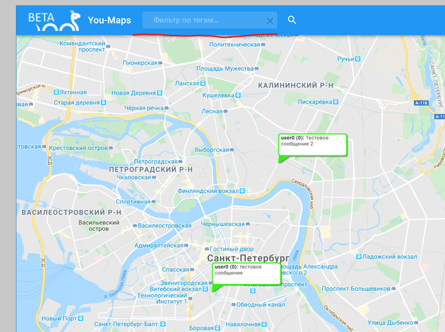Select the Финляндский вокзал station icon
445x332 pixels.
click(x=242, y=191)
